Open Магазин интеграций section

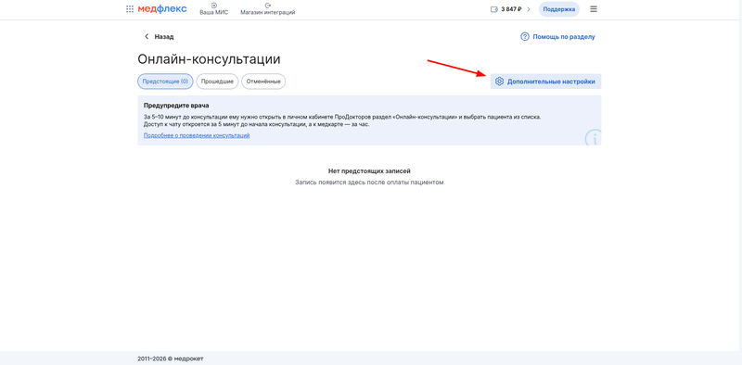pyautogui.click(x=267, y=9)
